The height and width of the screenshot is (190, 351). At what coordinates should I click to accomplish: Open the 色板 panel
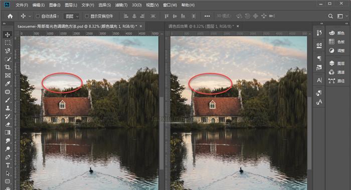[336, 42]
